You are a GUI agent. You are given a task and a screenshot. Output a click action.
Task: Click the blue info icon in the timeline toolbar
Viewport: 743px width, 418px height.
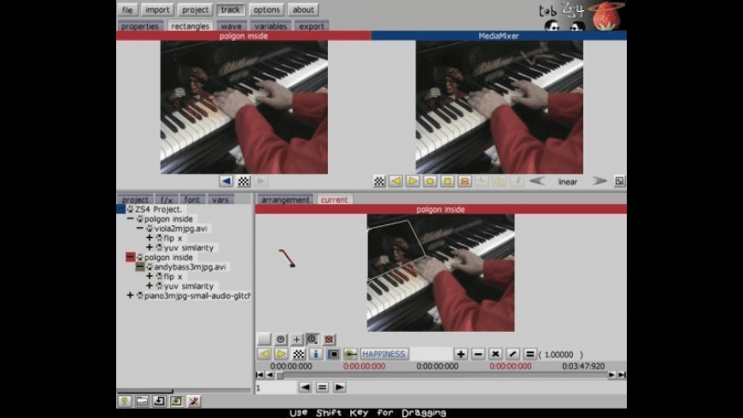coord(316,354)
